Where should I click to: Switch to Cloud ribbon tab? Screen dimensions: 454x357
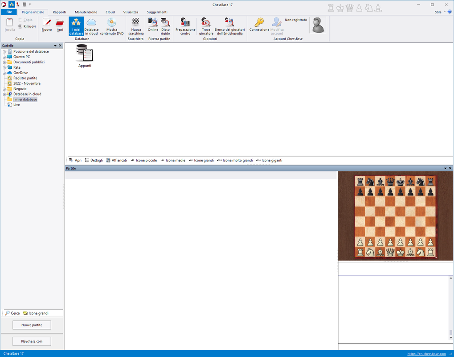click(110, 12)
